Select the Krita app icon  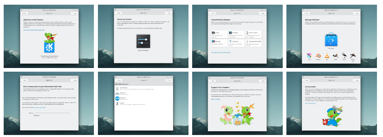(x=310, y=56)
